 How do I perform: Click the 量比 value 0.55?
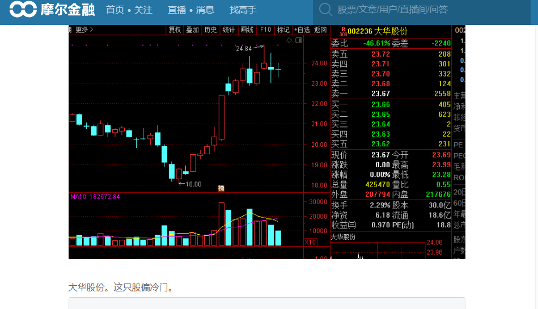pyautogui.click(x=444, y=185)
